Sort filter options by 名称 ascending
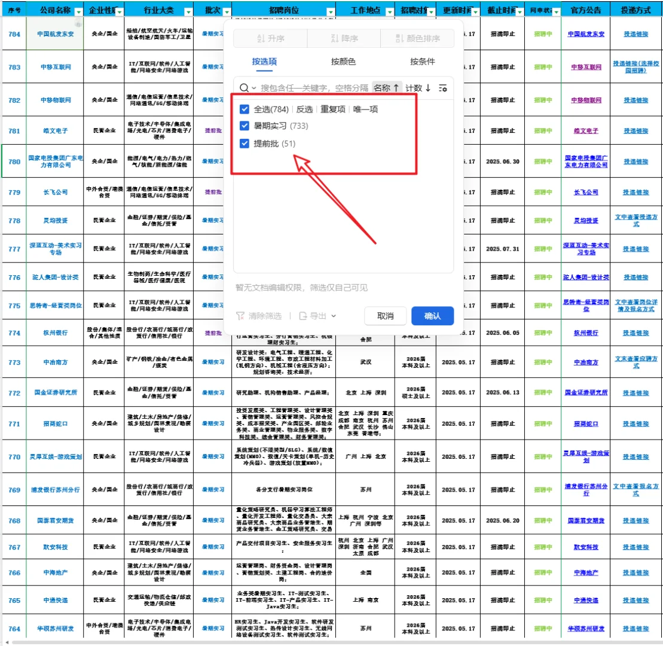 (x=386, y=88)
